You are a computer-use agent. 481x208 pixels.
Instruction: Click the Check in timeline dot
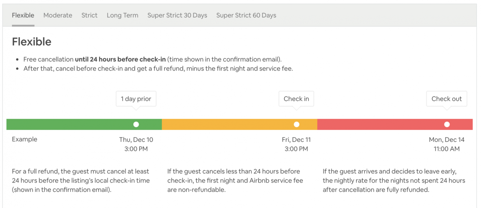pyautogui.click(x=297, y=124)
